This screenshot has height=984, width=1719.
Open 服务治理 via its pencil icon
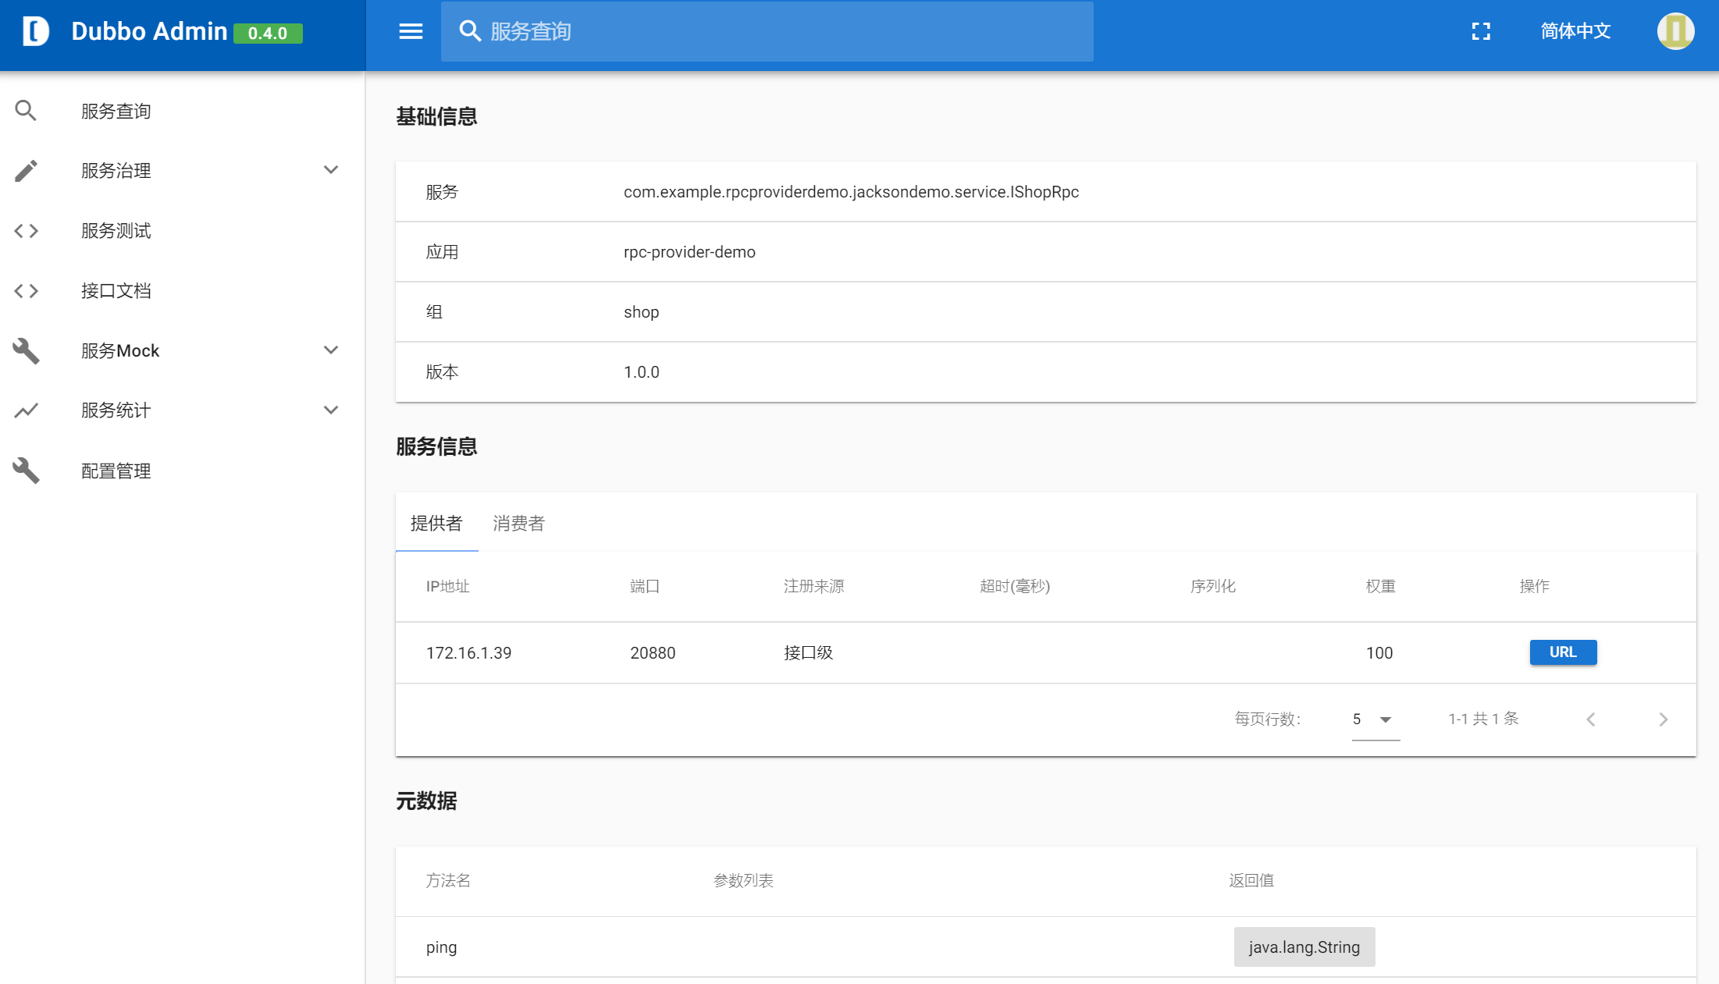26,170
